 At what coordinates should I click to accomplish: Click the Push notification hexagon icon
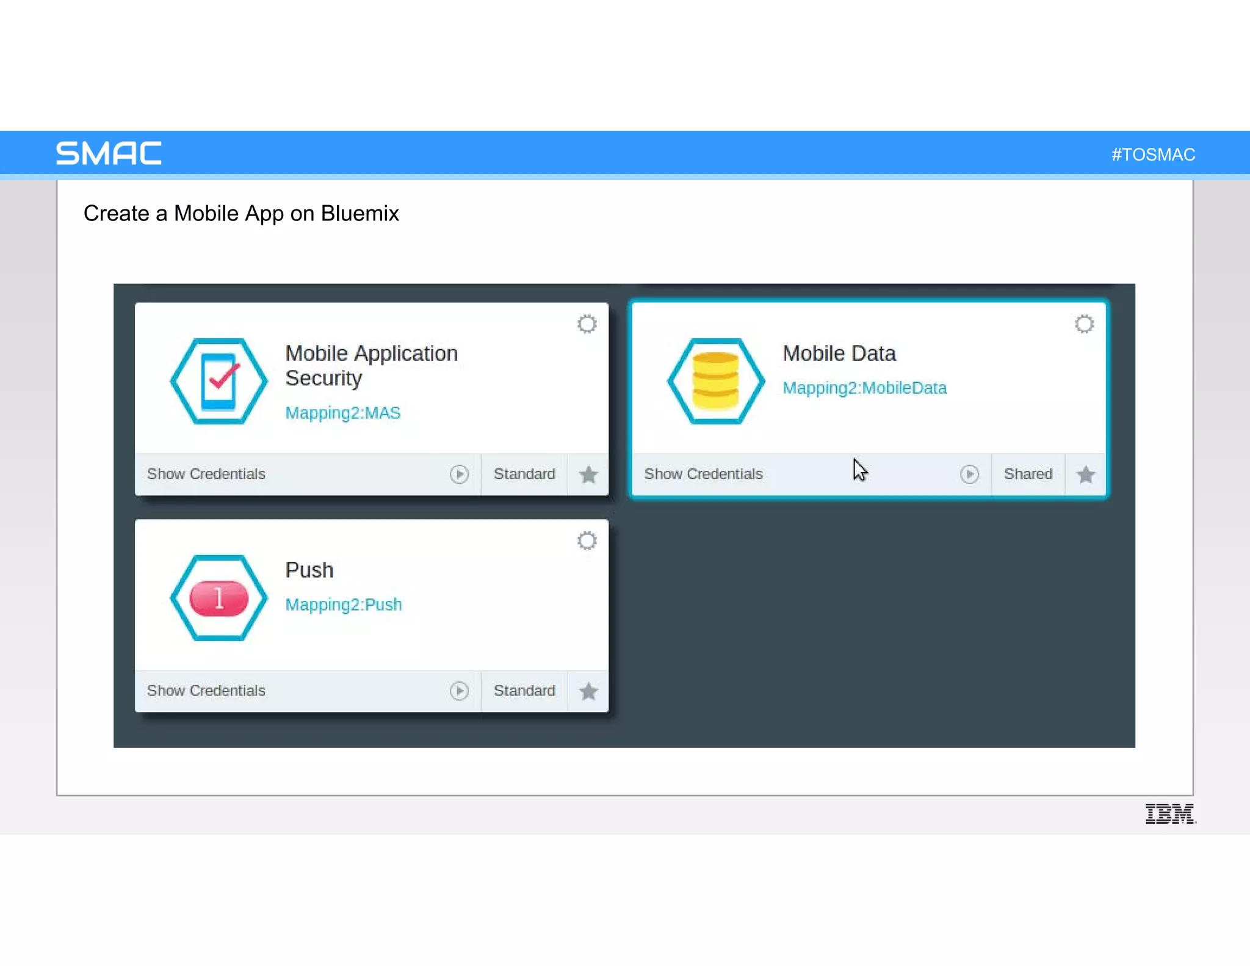coord(219,598)
